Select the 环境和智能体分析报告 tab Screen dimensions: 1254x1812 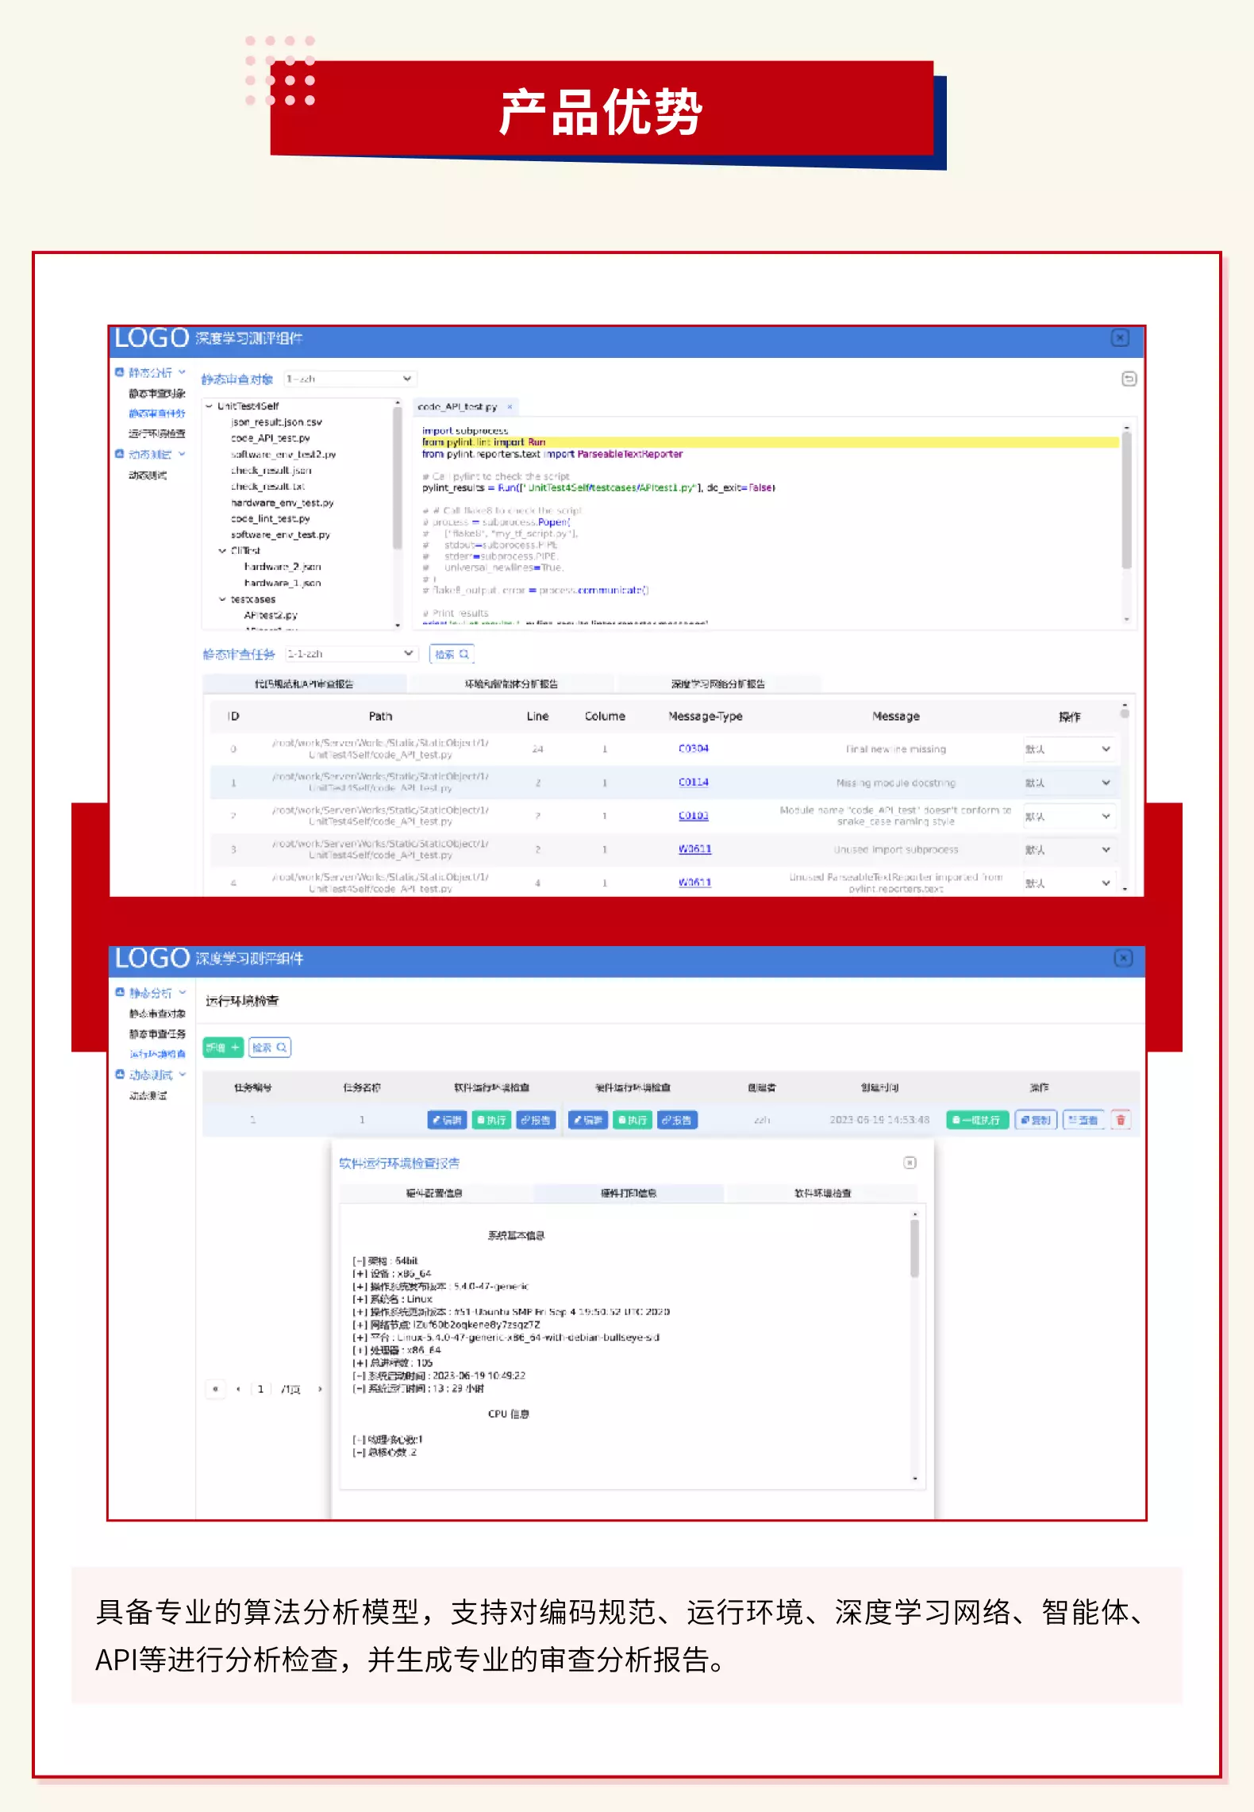click(x=511, y=684)
